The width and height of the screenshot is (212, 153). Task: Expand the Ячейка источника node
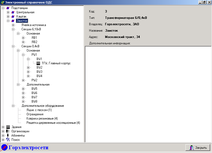point(13,25)
